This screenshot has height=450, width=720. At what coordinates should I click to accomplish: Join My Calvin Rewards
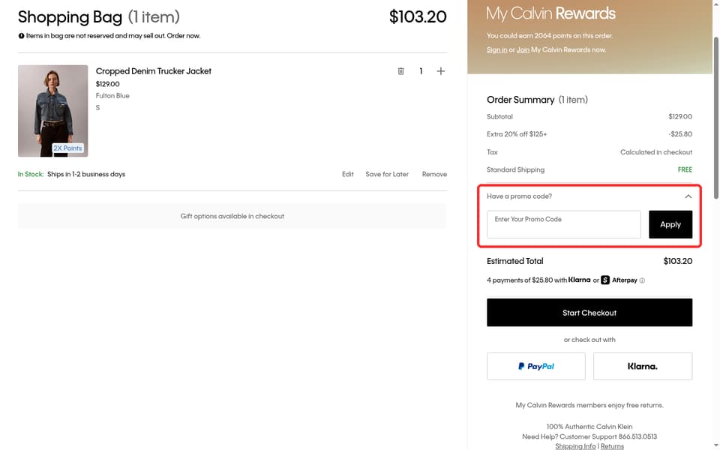tap(523, 49)
